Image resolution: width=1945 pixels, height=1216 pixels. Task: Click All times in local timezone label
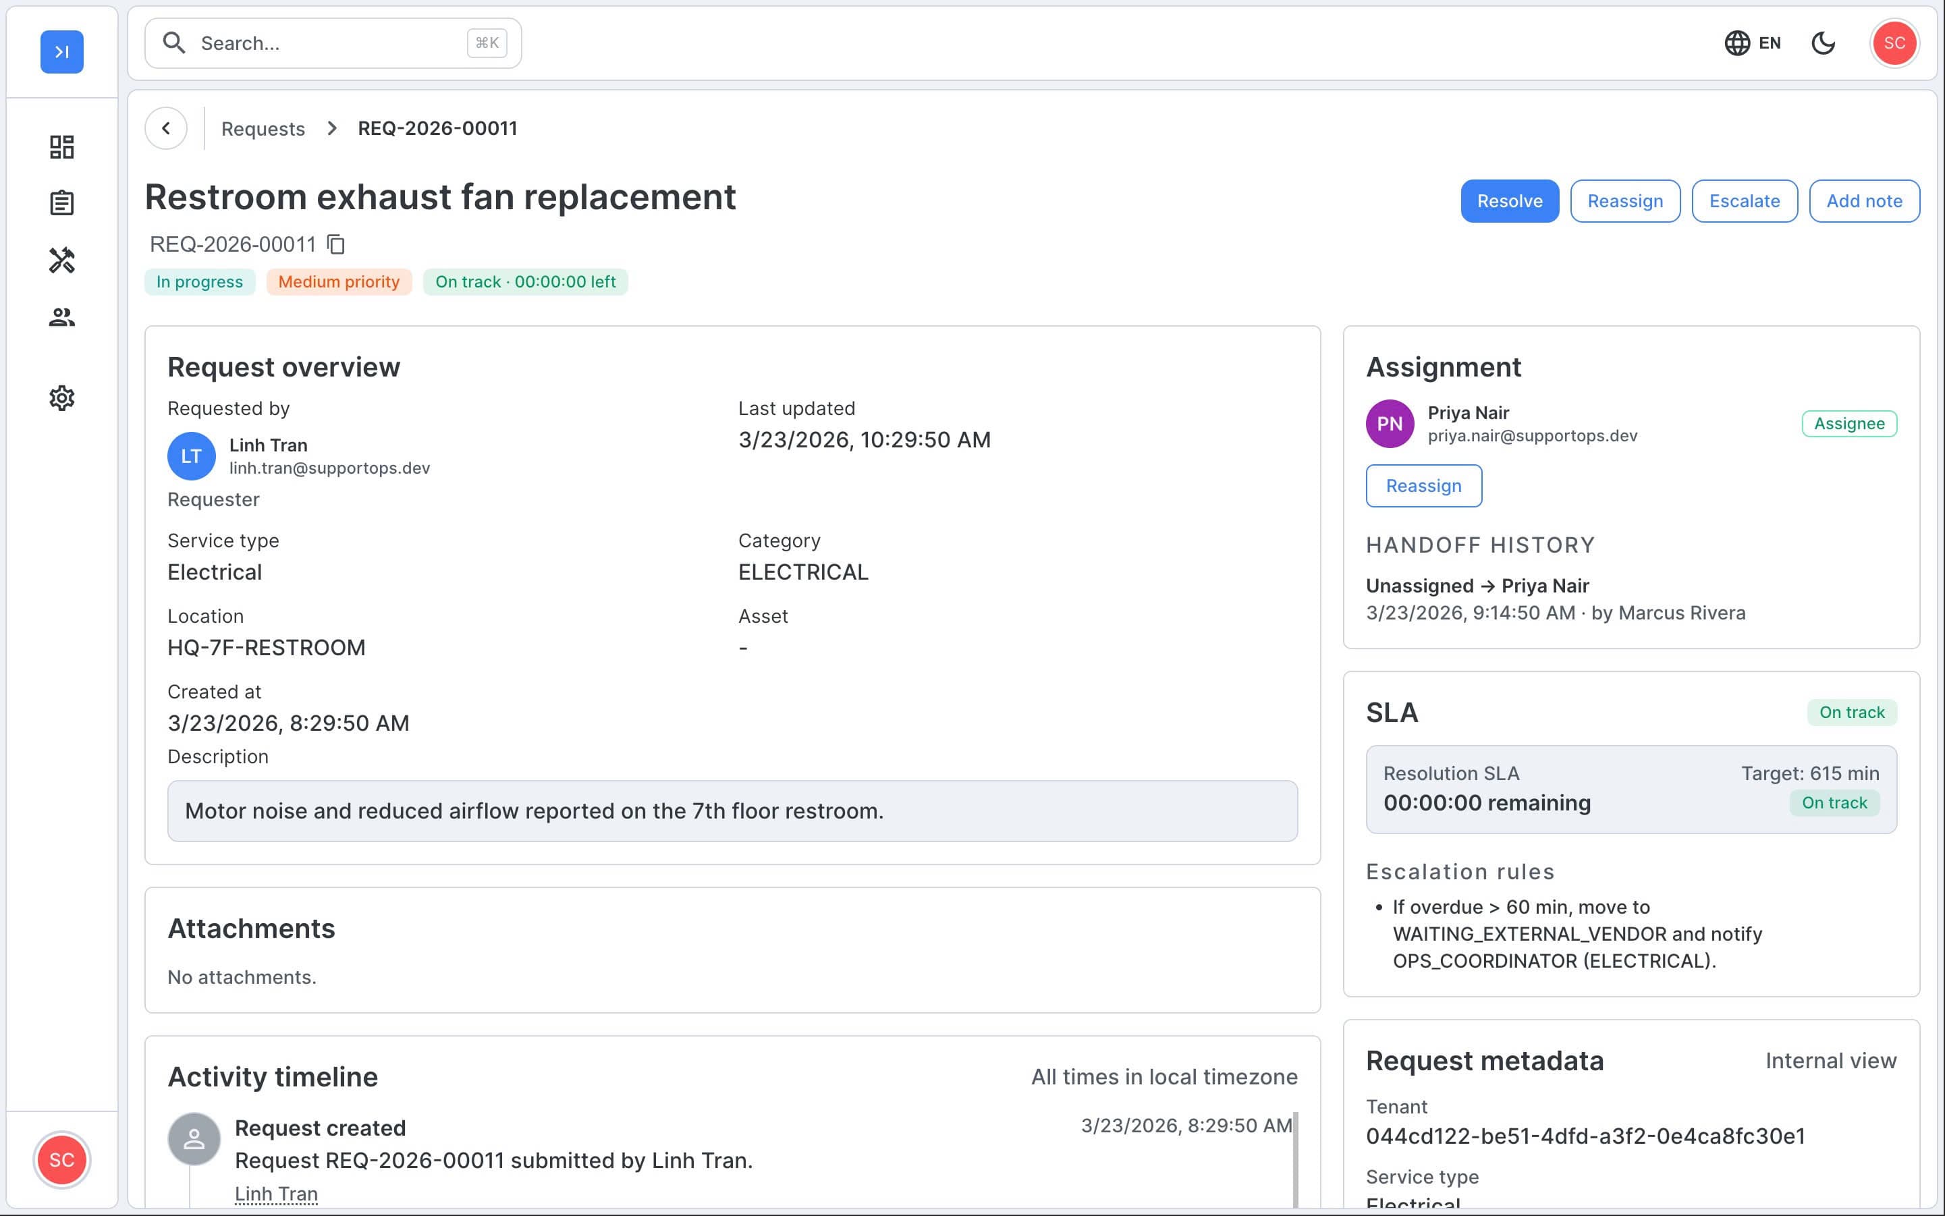[x=1164, y=1077]
